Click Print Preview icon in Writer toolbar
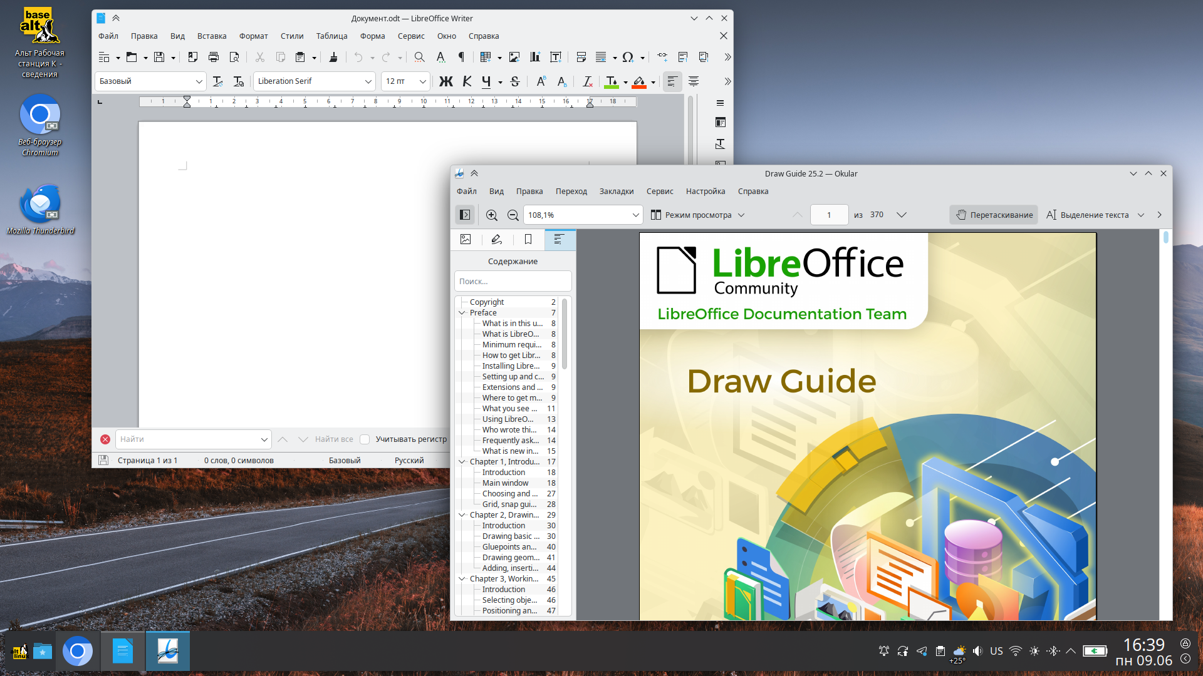The width and height of the screenshot is (1203, 676). pos(234,57)
